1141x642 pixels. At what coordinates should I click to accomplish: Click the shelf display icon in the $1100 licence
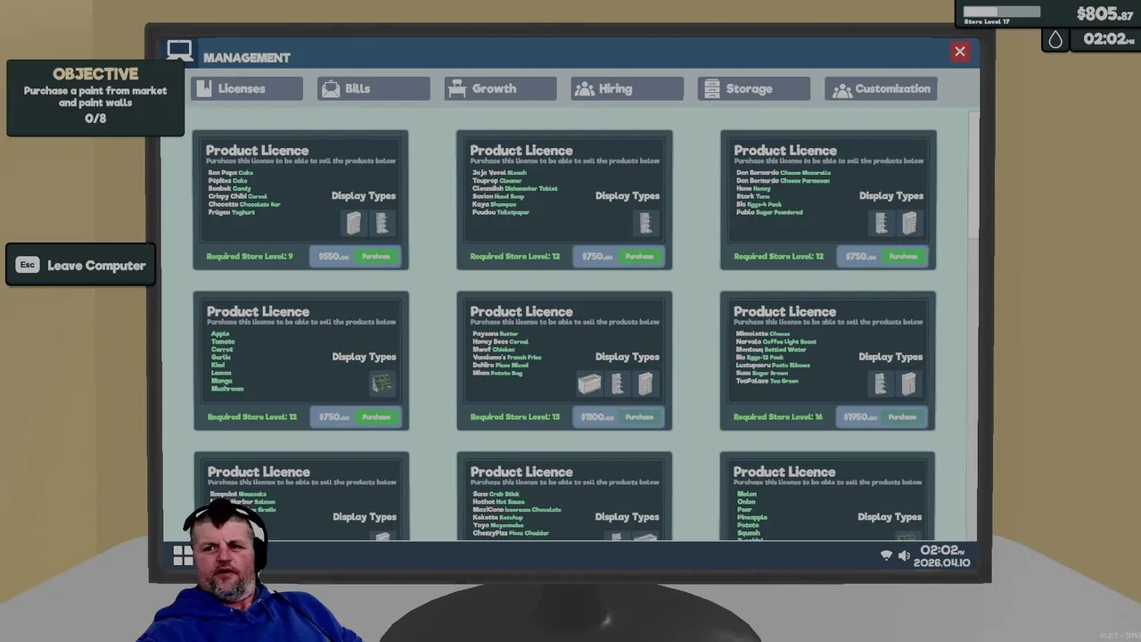pos(618,383)
